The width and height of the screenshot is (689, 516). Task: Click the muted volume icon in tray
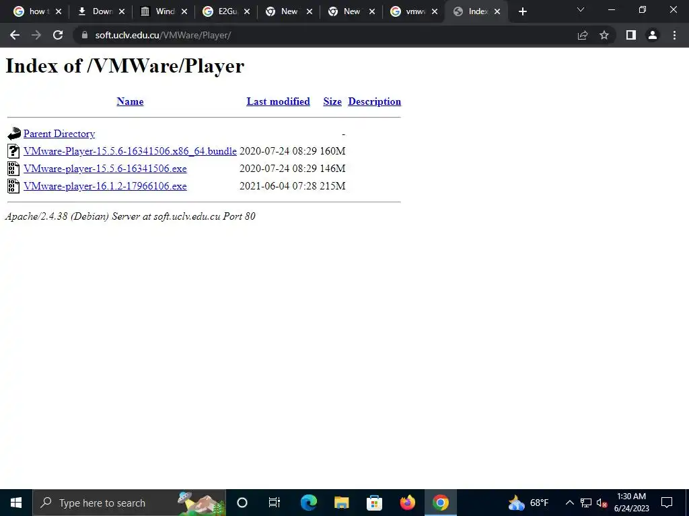tap(602, 503)
